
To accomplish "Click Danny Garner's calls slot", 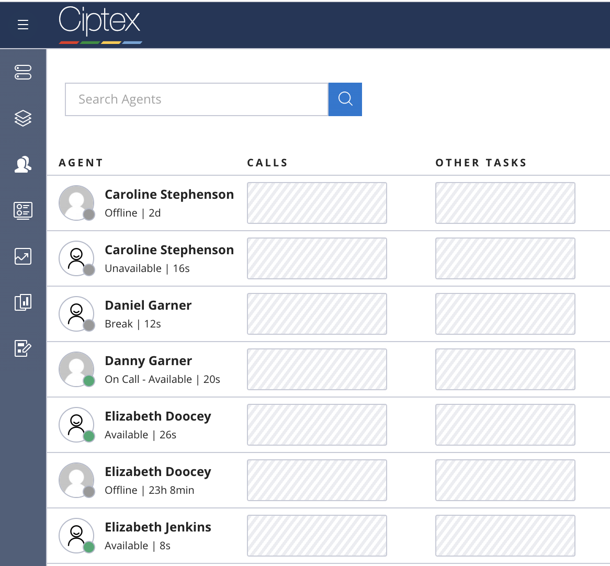I will pos(317,369).
